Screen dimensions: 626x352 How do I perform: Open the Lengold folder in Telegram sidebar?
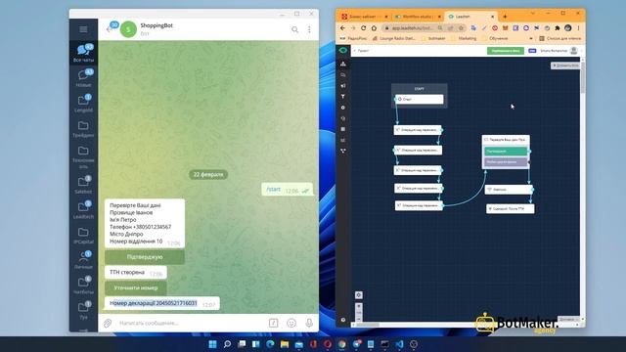(x=83, y=103)
